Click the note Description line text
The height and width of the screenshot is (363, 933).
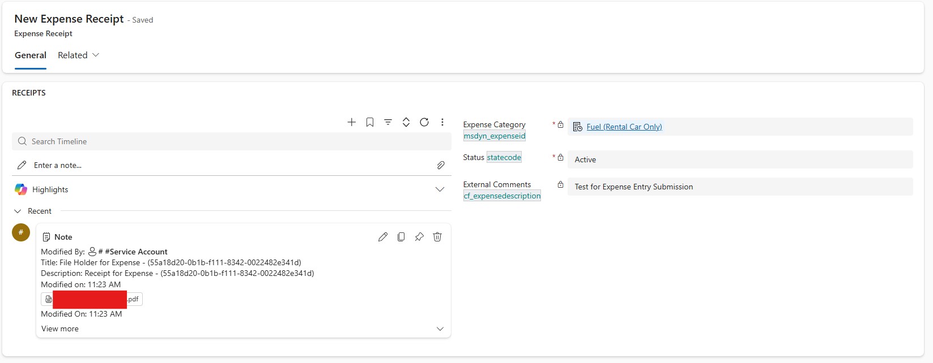click(x=177, y=273)
